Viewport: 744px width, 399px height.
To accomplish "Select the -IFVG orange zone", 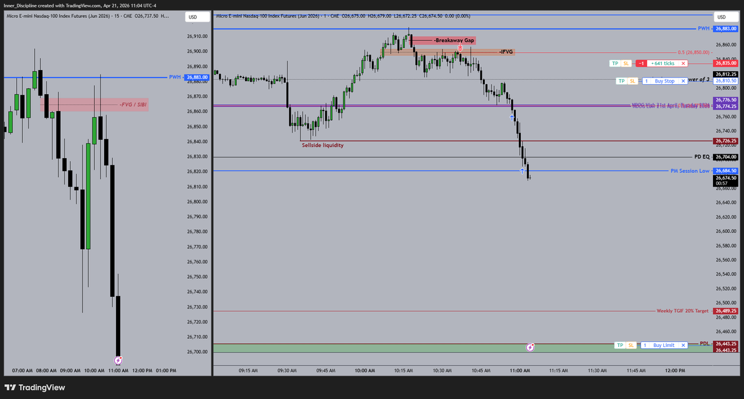I will pyautogui.click(x=448, y=52).
